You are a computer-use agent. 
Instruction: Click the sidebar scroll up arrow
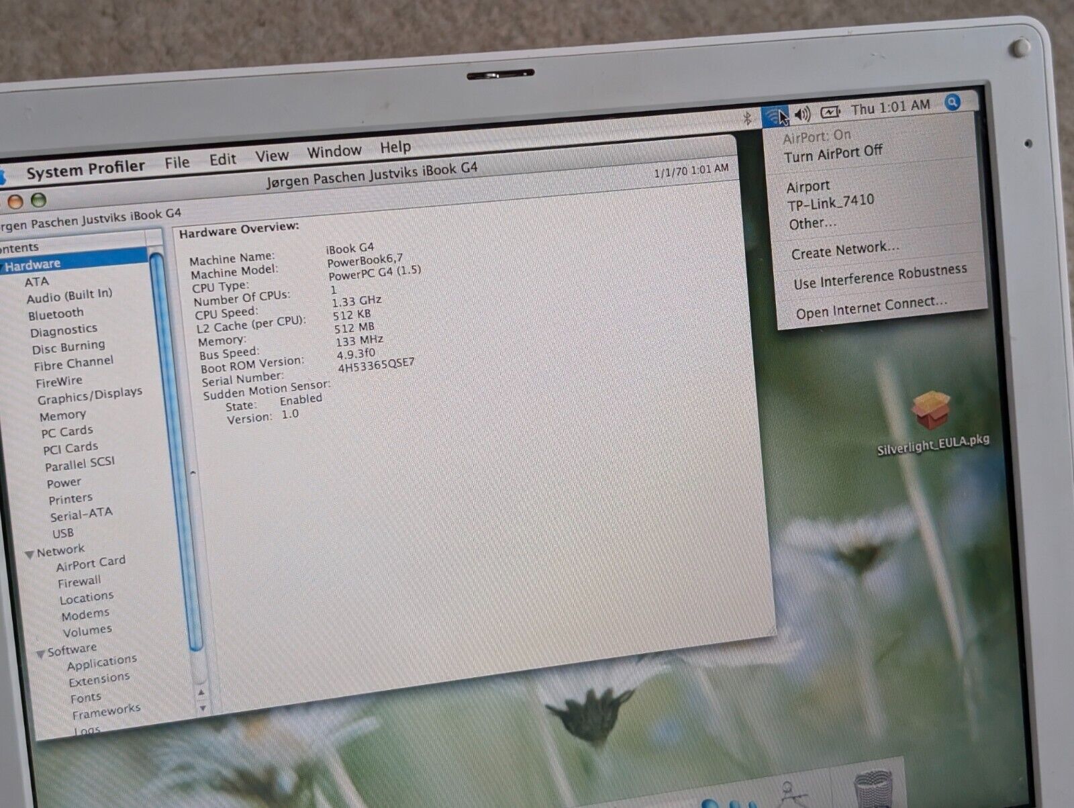201,692
